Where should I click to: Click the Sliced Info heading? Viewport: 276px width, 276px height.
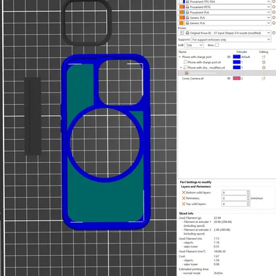[x=186, y=213]
